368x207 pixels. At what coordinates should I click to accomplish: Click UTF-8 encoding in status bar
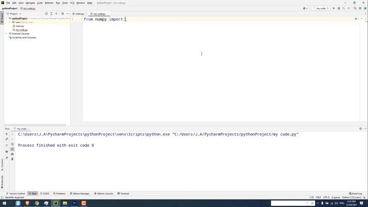pos(326,197)
